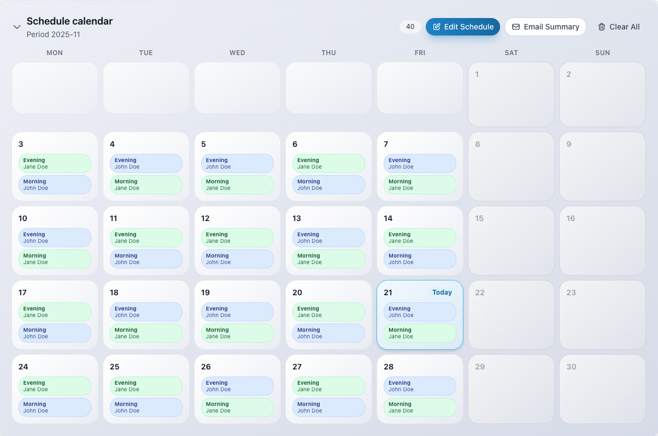Click the trash icon next to Clear All
Image resolution: width=658 pixels, height=436 pixels.
pyautogui.click(x=601, y=26)
